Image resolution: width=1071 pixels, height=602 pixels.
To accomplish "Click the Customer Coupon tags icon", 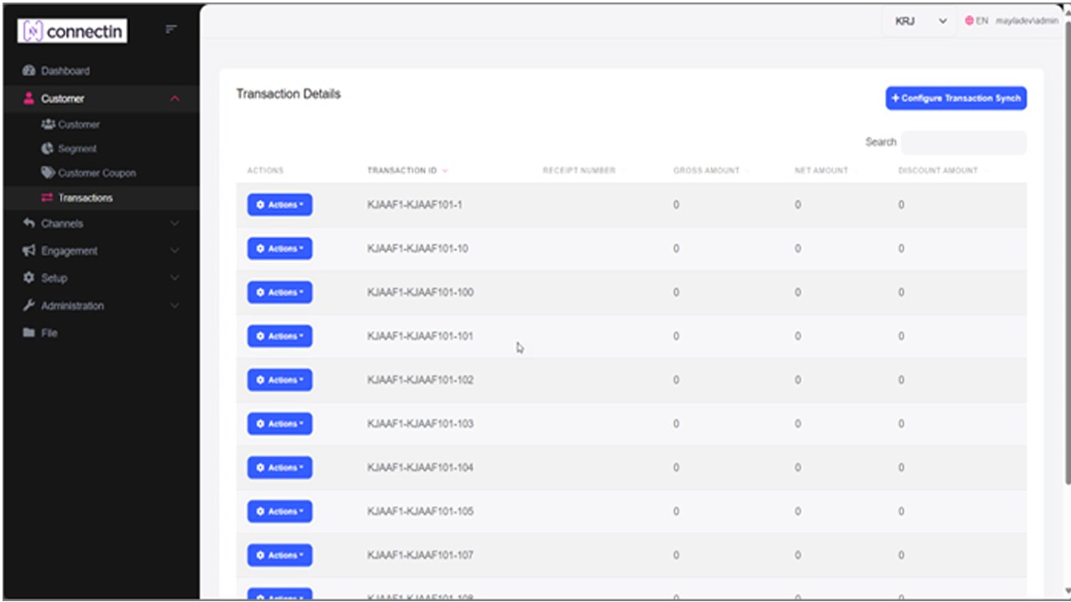I will (48, 173).
